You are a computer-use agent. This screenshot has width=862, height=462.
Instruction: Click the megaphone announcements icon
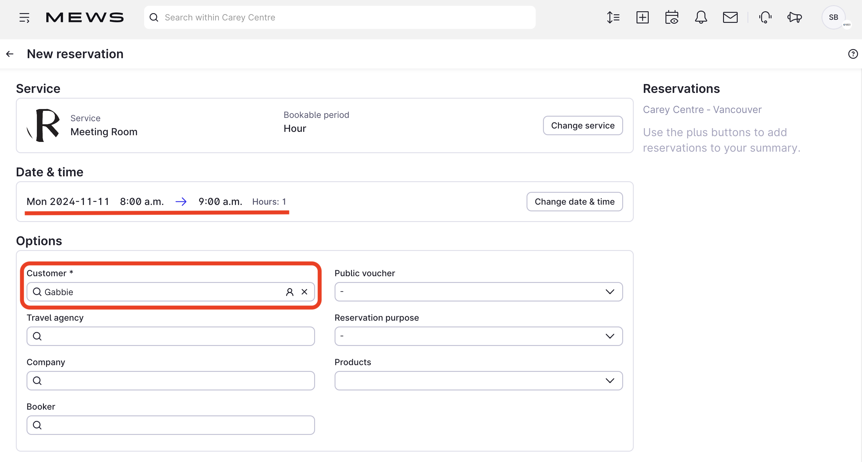[x=794, y=17]
